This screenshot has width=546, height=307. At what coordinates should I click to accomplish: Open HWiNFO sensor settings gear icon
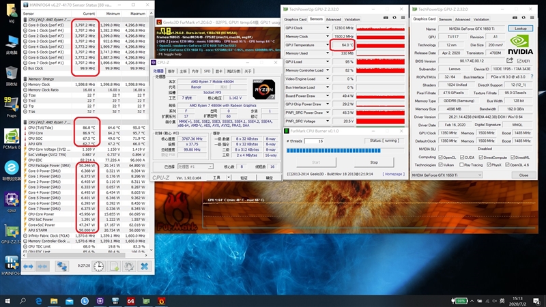pyautogui.click(x=129, y=266)
